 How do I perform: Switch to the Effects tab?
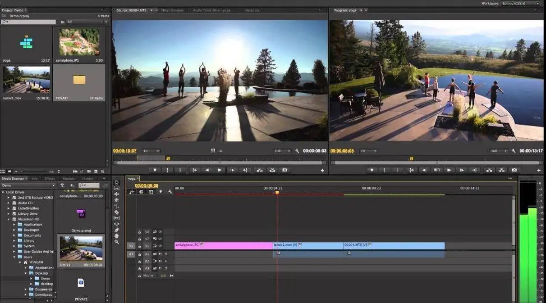point(50,179)
